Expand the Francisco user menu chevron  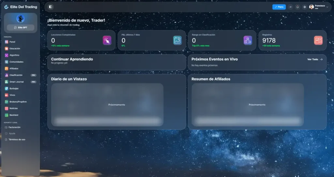click(327, 7)
